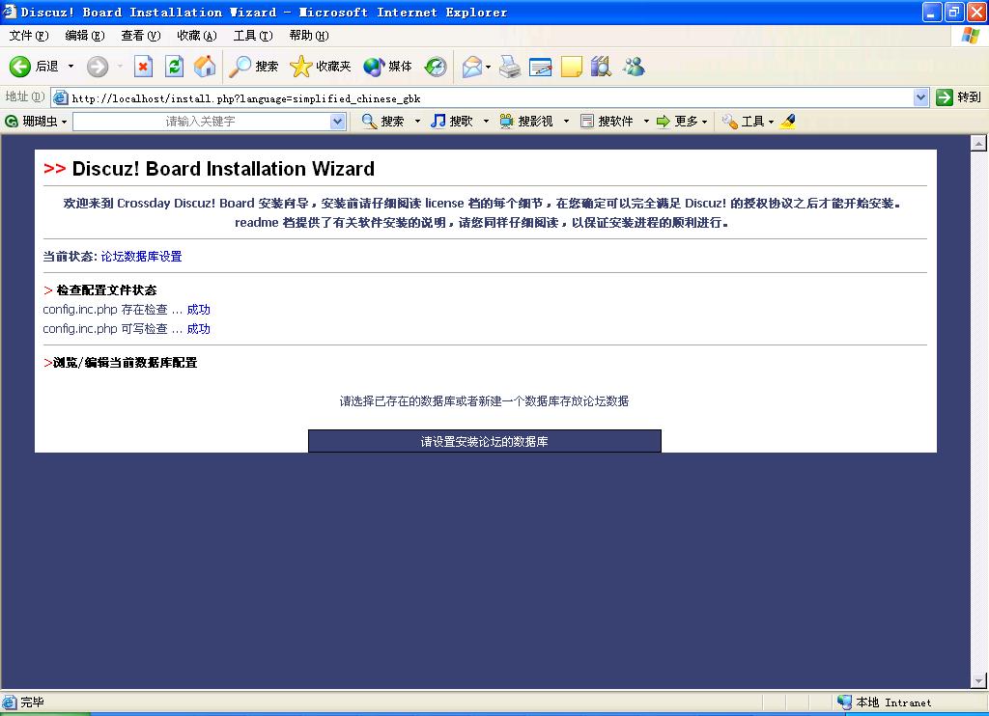Viewport: 989px width, 716px height.
Task: Open the 文件(F) menu
Action: (28, 36)
